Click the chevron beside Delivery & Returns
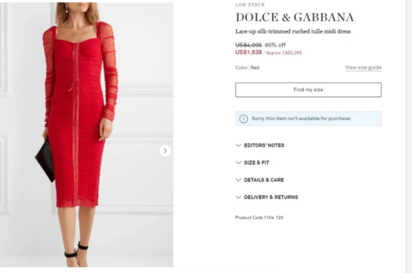412x273 pixels. tap(238, 197)
